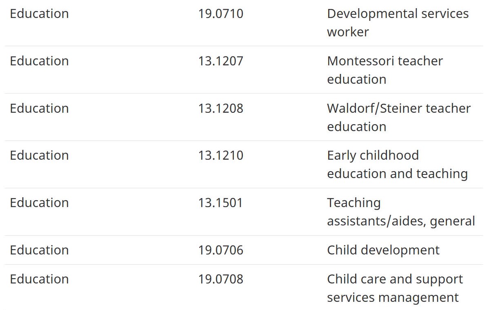Click Education in the Teaching assistants row

click(x=39, y=203)
